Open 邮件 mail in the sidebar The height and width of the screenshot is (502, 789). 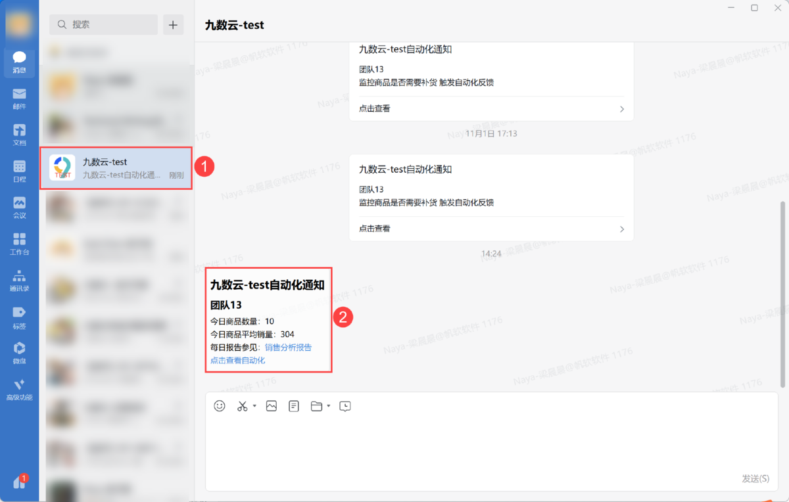tap(19, 99)
